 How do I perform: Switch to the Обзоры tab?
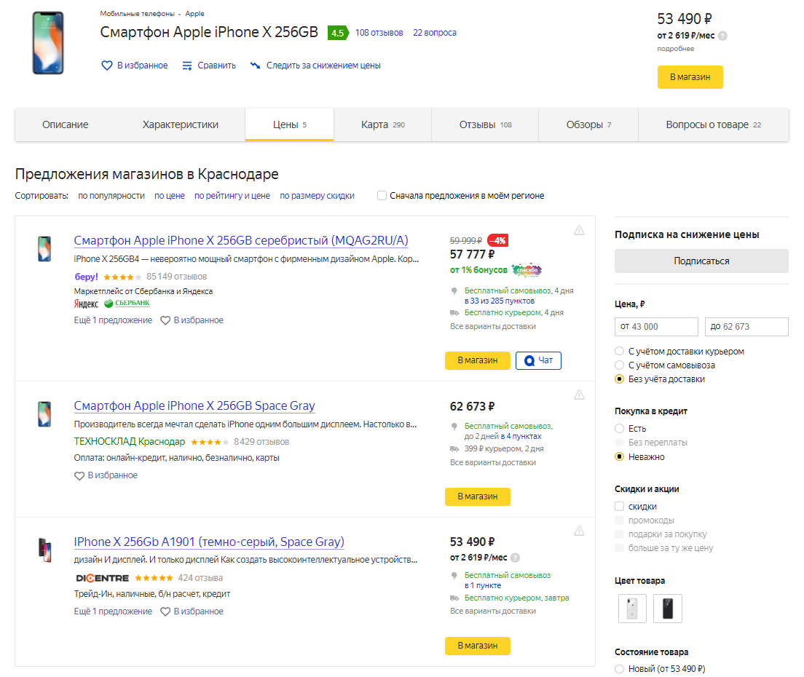(588, 124)
